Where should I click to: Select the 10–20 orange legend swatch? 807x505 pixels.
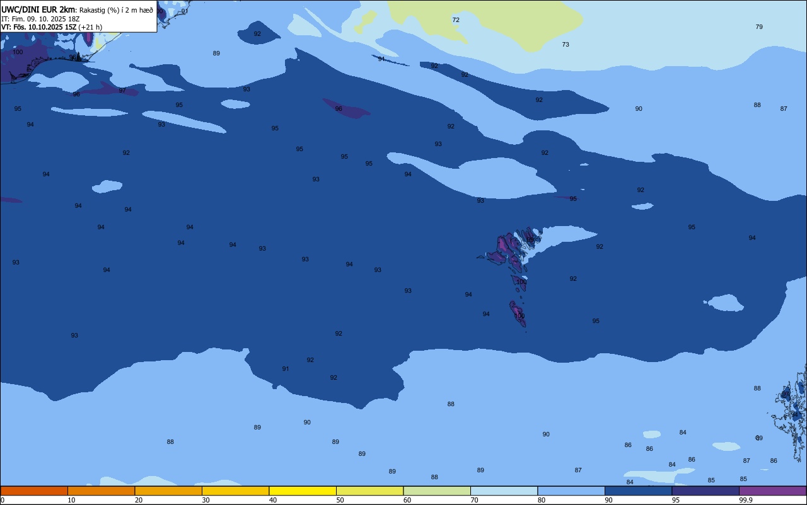pyautogui.click(x=101, y=491)
